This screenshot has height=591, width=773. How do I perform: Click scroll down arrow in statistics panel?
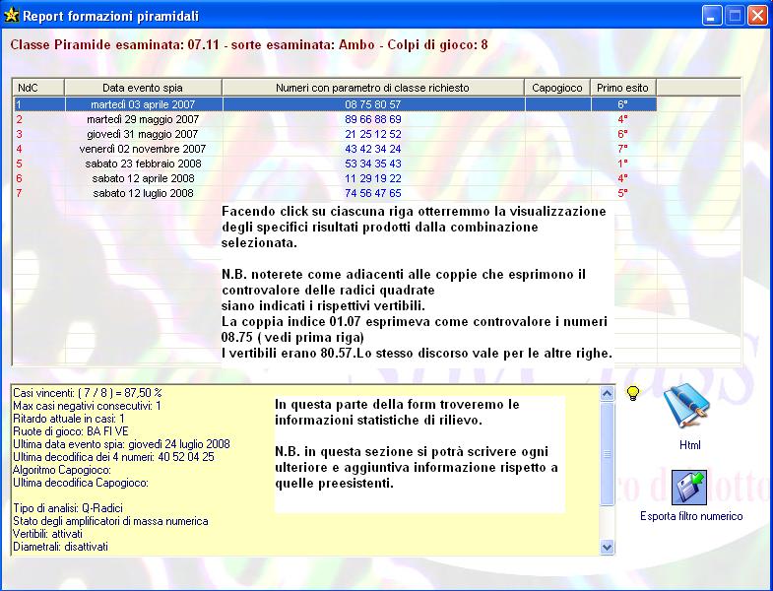coord(607,547)
